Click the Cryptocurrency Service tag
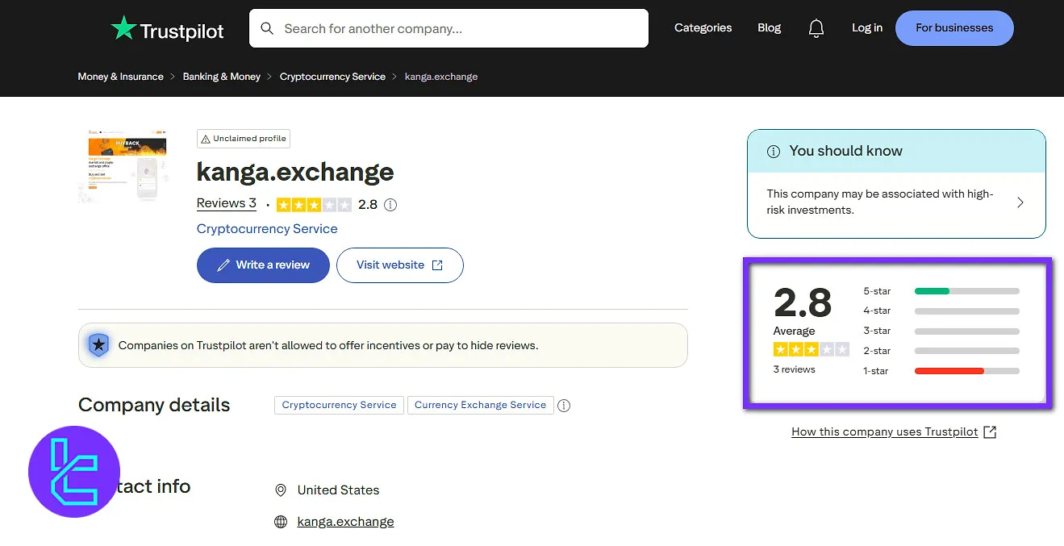The image size is (1064, 546). click(x=339, y=405)
